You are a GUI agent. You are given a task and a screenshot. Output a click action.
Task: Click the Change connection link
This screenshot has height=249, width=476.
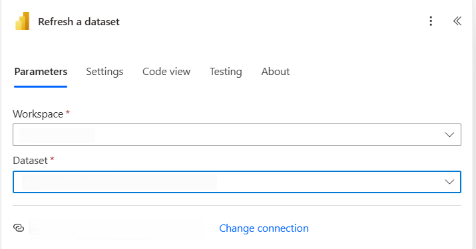[264, 228]
